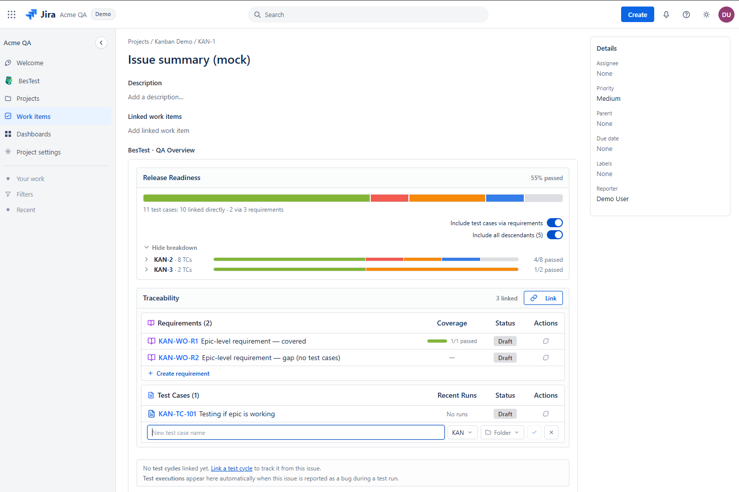
Task: Toggle Include test cases via requirements
Action: tap(555, 223)
